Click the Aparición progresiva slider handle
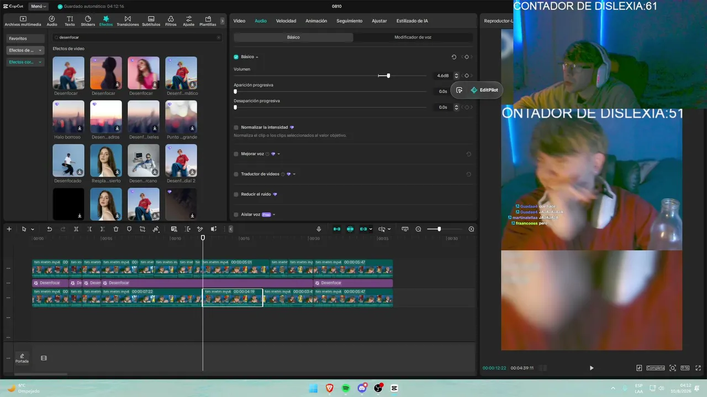707x397 pixels. (235, 92)
